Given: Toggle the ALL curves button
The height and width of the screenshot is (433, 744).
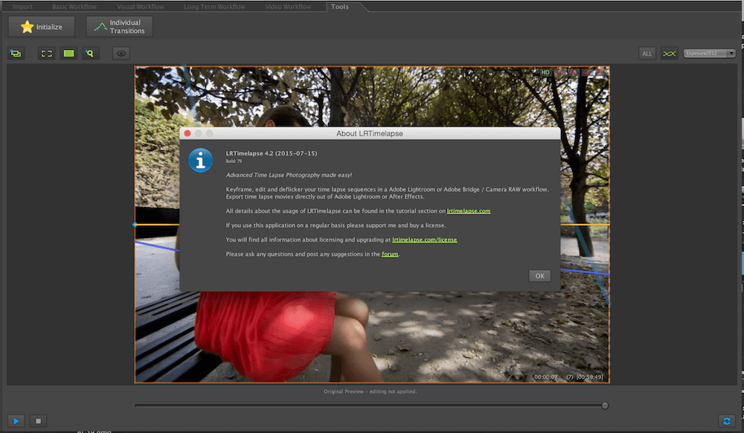Looking at the screenshot, I should pos(647,54).
